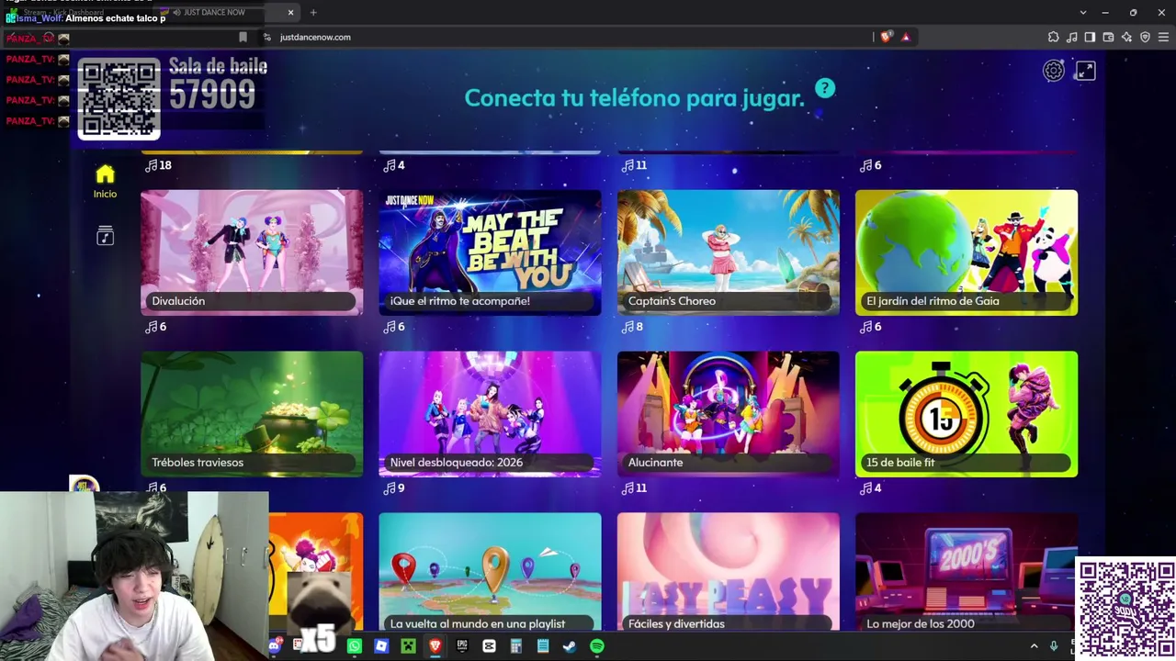View site information for justdancenow.com
The image size is (1176, 661).
267,37
